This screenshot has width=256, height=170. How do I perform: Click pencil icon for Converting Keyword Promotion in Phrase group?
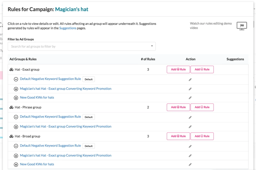190,127
